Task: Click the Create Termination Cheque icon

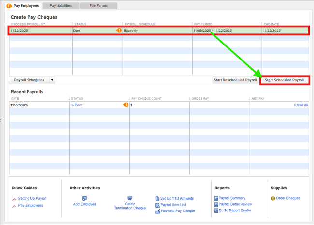Action: click(x=130, y=198)
